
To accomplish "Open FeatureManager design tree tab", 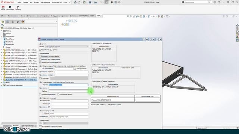I will 3,22.
